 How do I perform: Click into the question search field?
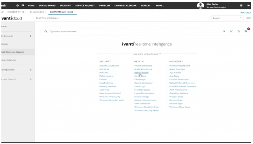(135, 32)
